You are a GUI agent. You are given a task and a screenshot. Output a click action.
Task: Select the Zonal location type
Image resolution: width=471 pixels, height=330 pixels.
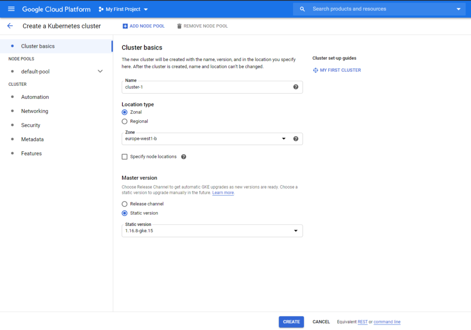(124, 112)
